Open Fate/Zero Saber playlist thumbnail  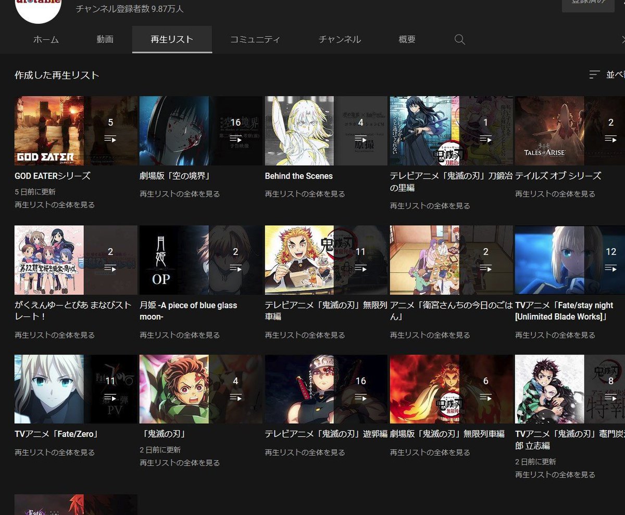click(76, 389)
